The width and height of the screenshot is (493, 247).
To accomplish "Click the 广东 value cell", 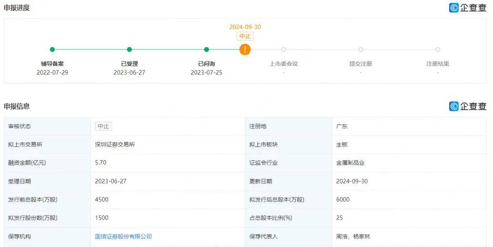I will coord(409,126).
